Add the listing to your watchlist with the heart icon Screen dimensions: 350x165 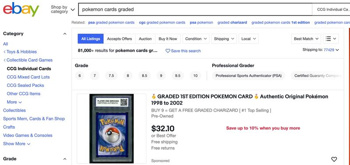point(334,159)
